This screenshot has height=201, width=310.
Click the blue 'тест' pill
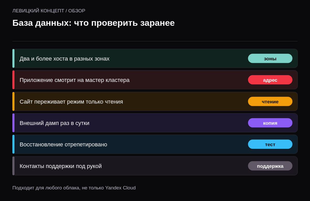pos(270,144)
